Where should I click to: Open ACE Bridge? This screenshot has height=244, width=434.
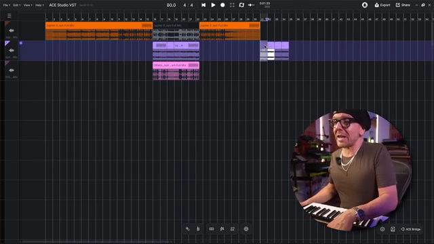click(x=411, y=229)
